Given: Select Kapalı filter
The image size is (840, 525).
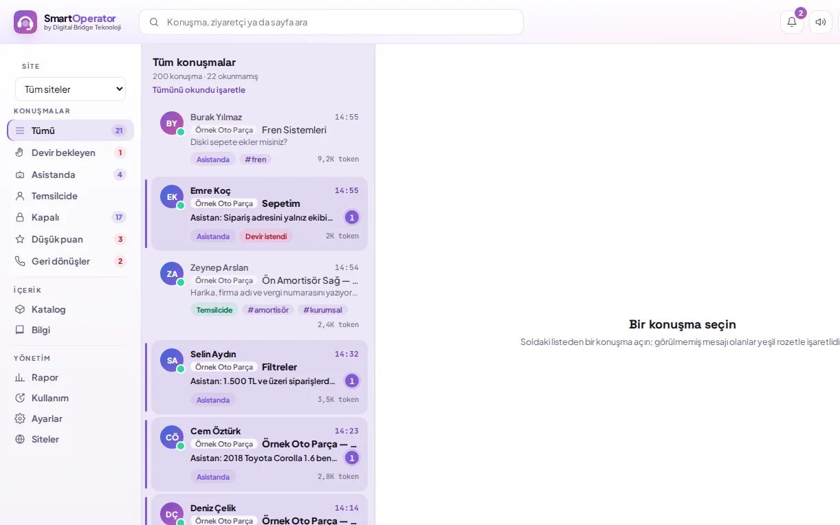Looking at the screenshot, I should click(x=70, y=217).
